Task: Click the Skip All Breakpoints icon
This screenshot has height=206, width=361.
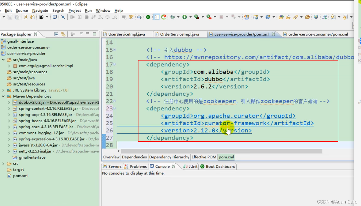Action: (x=63, y=17)
